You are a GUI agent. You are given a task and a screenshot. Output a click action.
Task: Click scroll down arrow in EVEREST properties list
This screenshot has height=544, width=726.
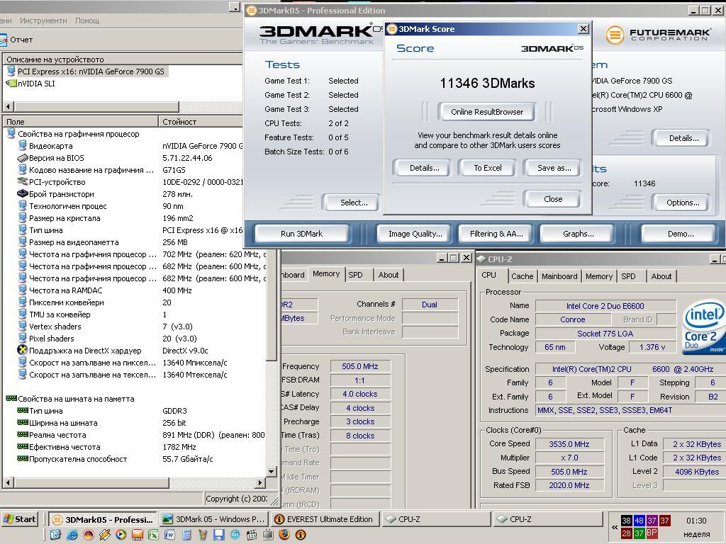coord(272,471)
